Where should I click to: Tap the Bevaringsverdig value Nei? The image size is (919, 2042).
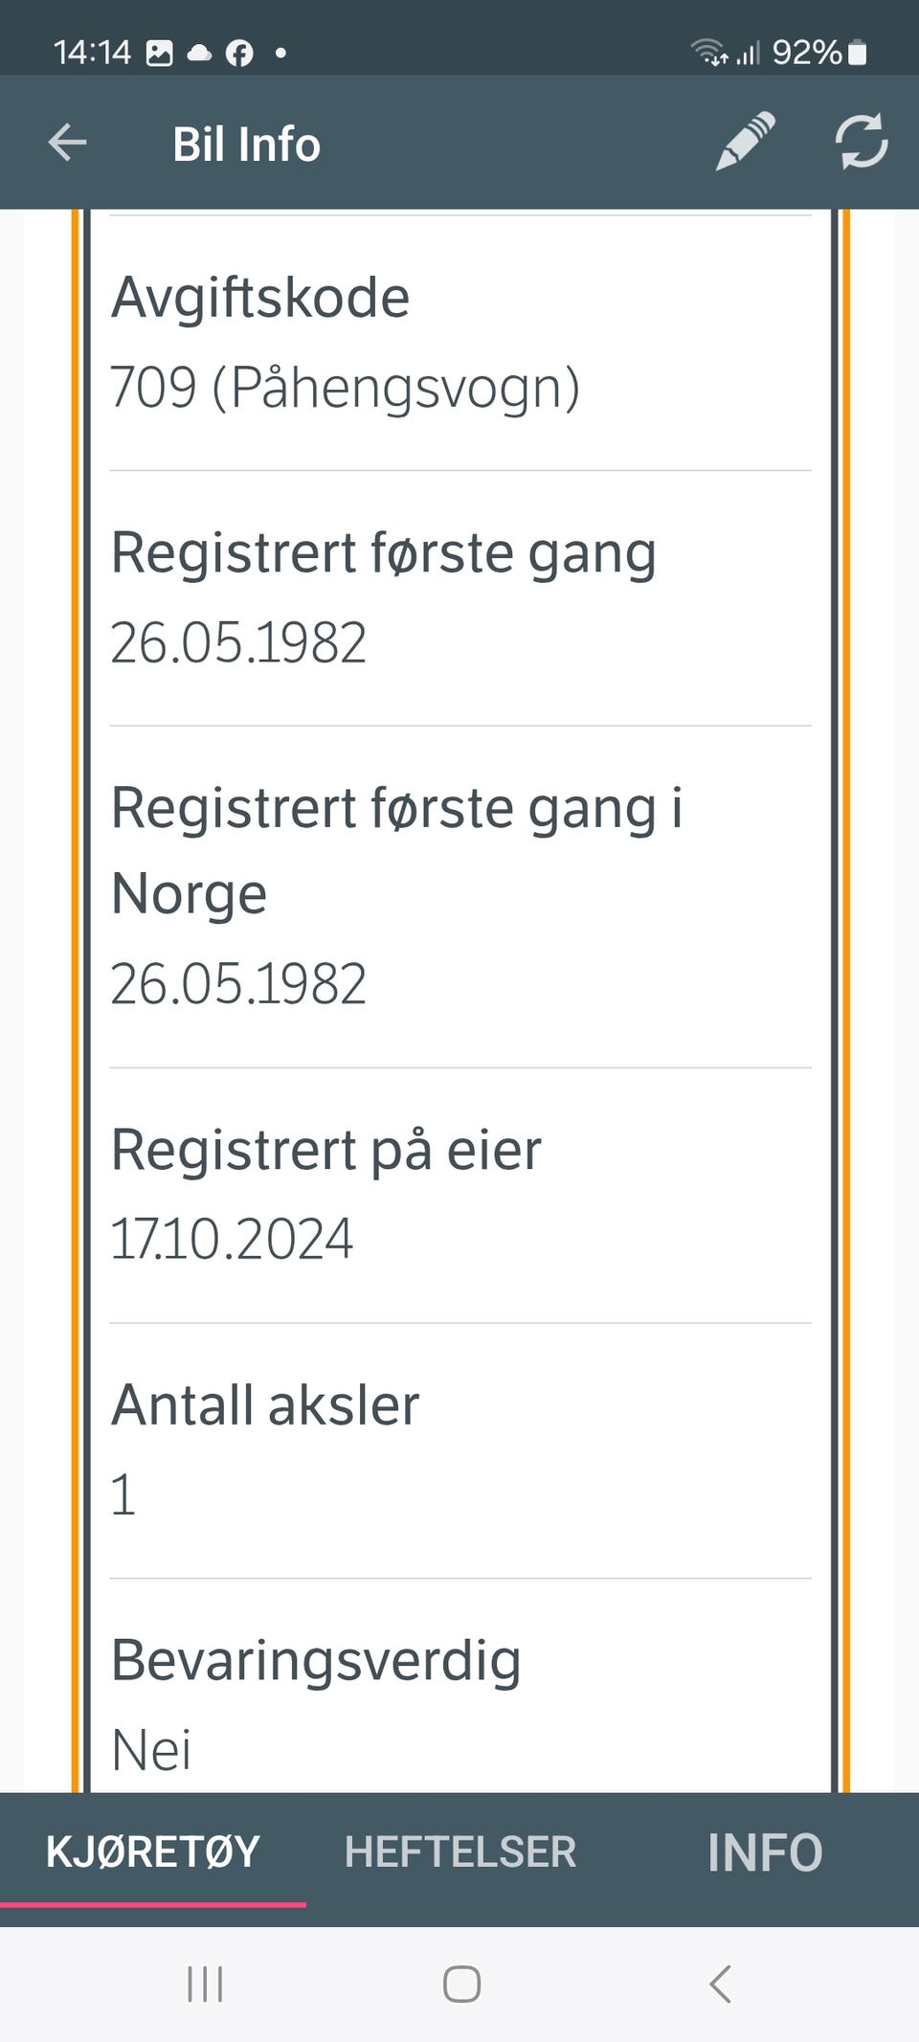(x=151, y=1749)
